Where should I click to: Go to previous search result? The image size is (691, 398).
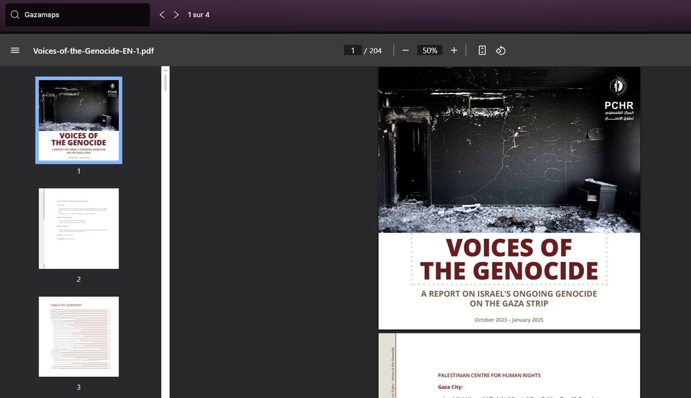pos(162,14)
